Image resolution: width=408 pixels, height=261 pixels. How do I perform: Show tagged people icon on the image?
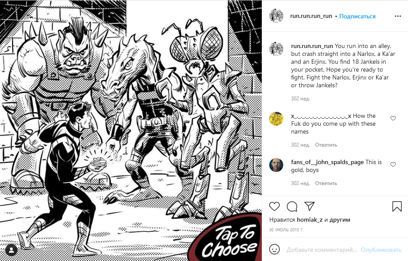(x=11, y=250)
